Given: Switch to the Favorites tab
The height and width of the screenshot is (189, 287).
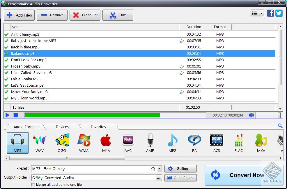Looking at the screenshot, I should (98, 127).
